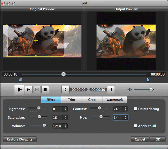Stop the video playback
This screenshot has width=168, height=149.
[x=45, y=90]
